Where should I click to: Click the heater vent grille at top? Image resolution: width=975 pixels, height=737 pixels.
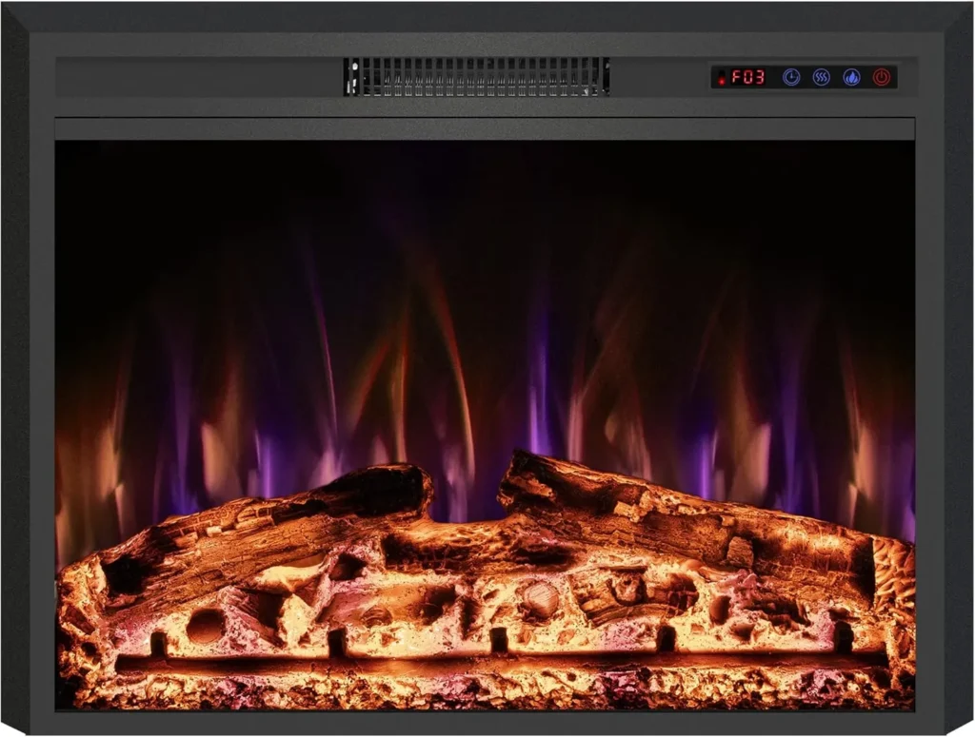coord(476,77)
